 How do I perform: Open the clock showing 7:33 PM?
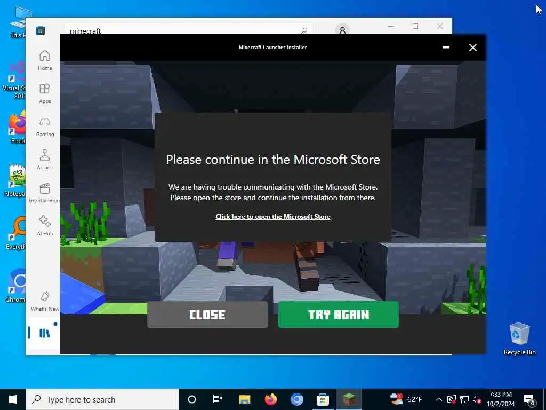coord(500,399)
